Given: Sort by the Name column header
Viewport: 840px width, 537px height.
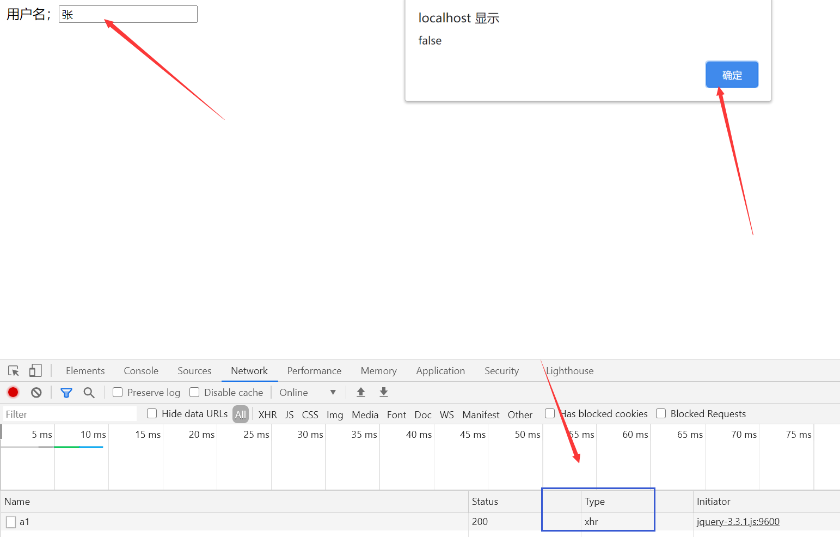Looking at the screenshot, I should coord(234,502).
